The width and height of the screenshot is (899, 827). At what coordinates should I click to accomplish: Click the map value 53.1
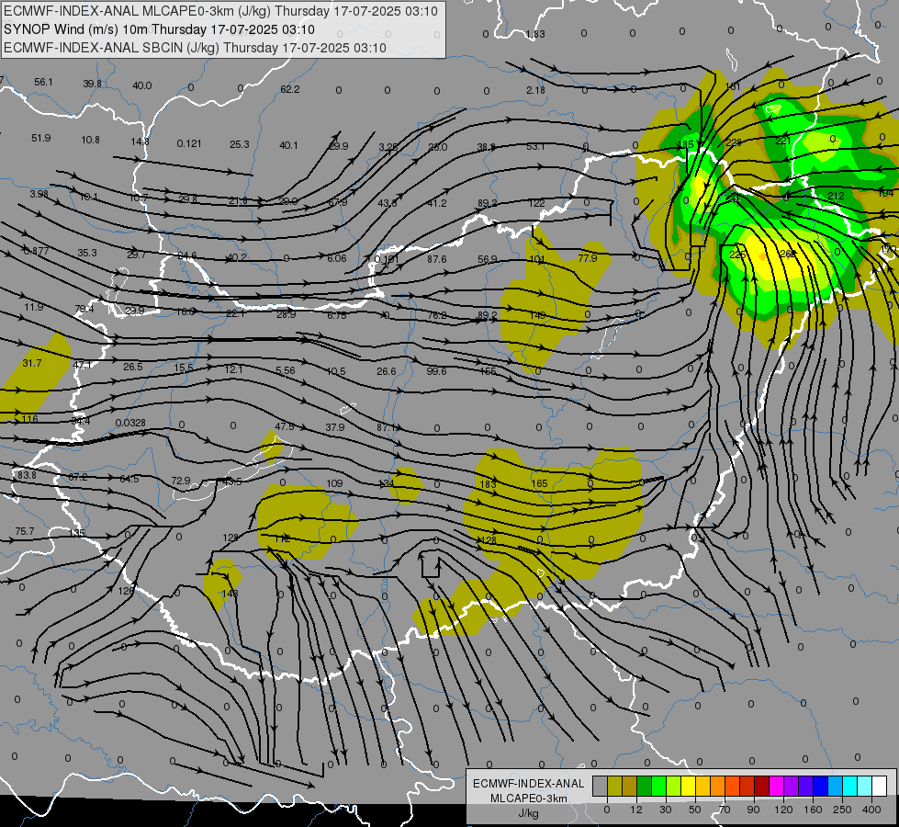535,146
